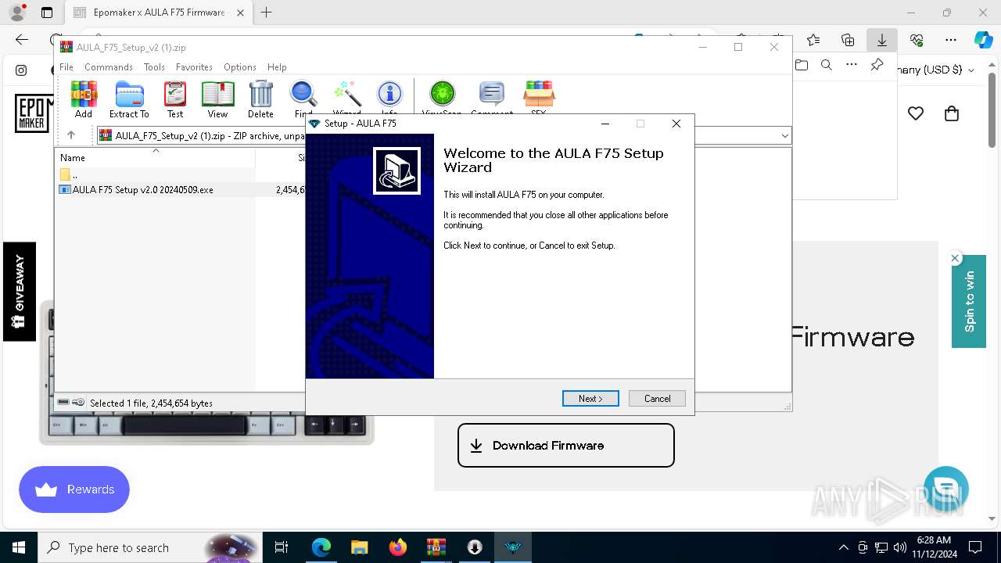Open the Rewards button

pos(74,489)
